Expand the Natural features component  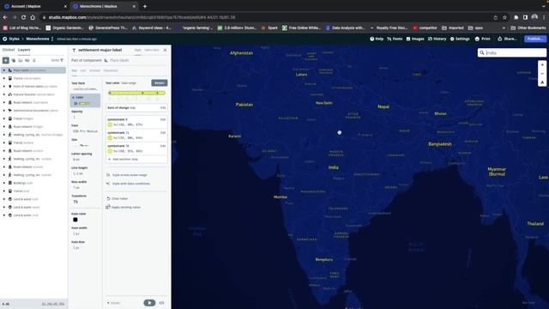click(4, 94)
